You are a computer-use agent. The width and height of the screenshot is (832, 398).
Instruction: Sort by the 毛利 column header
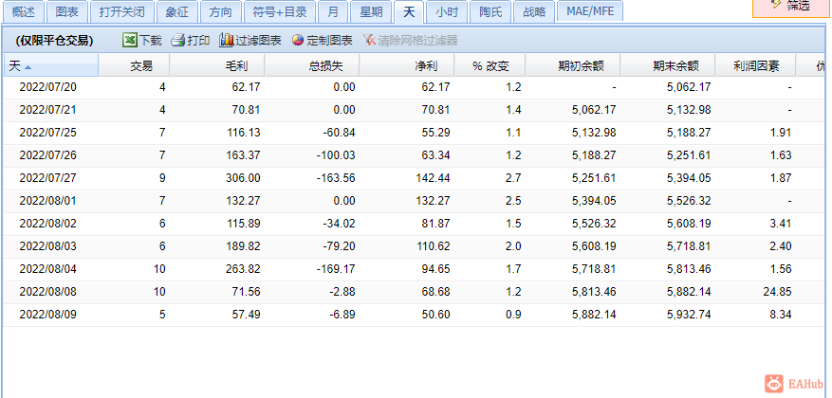point(217,65)
